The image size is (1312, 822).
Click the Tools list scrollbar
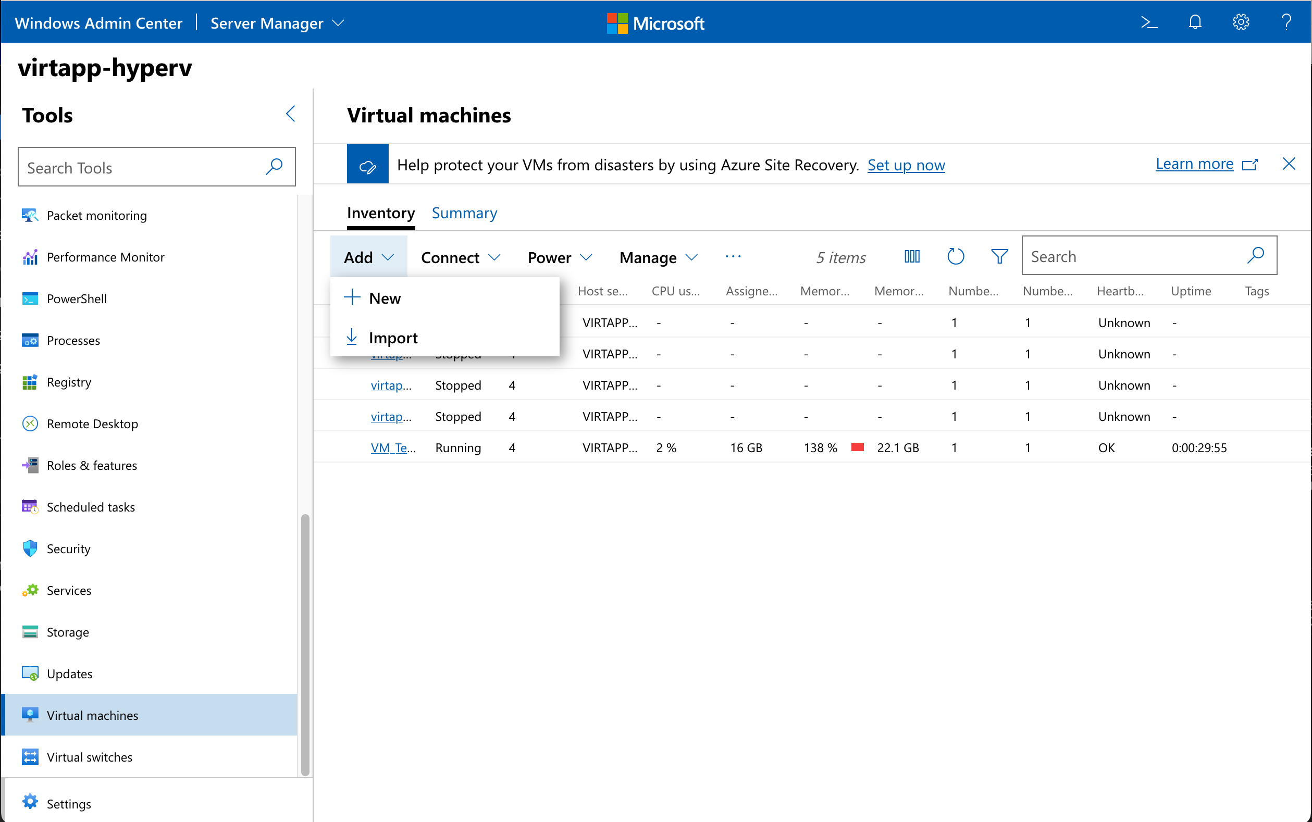(x=305, y=644)
